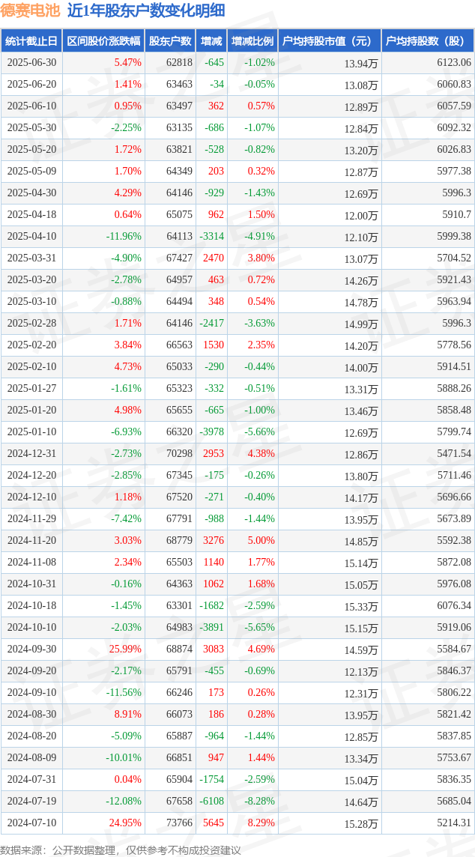Click the 2024-07-10 date cell
Screen dimensions: 475x857
31,823
